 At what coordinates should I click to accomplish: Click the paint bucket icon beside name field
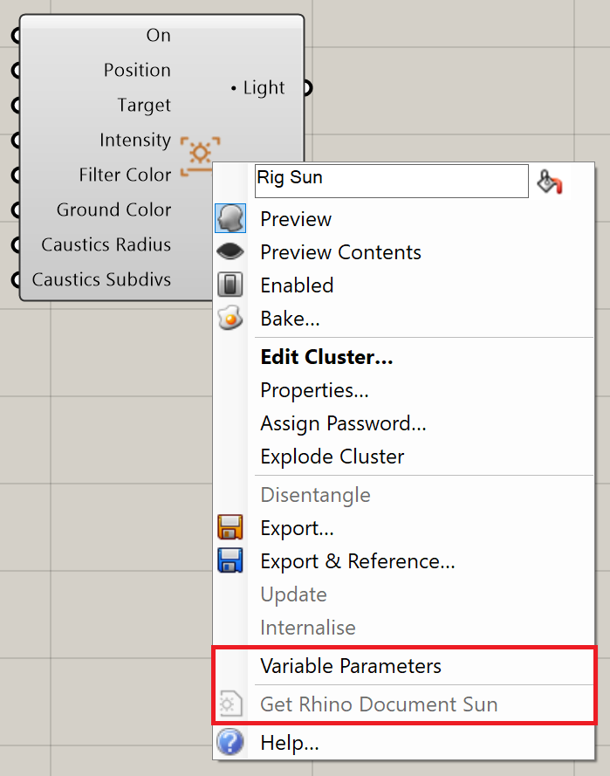pos(550,182)
